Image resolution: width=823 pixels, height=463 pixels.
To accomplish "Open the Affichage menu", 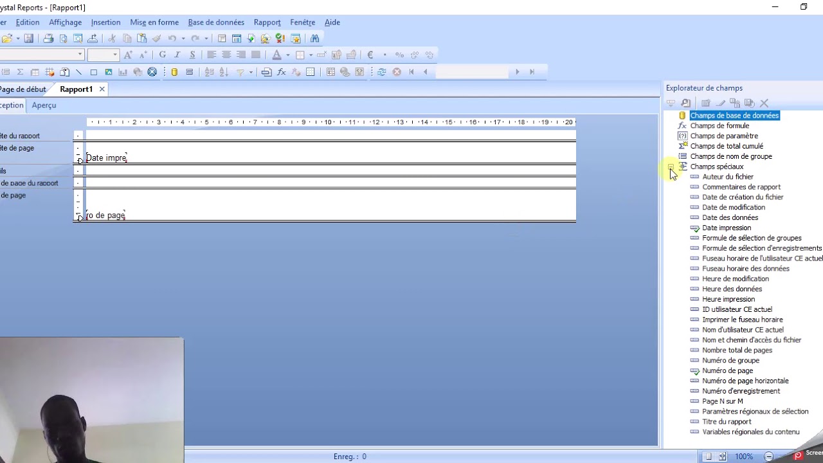I will point(66,22).
